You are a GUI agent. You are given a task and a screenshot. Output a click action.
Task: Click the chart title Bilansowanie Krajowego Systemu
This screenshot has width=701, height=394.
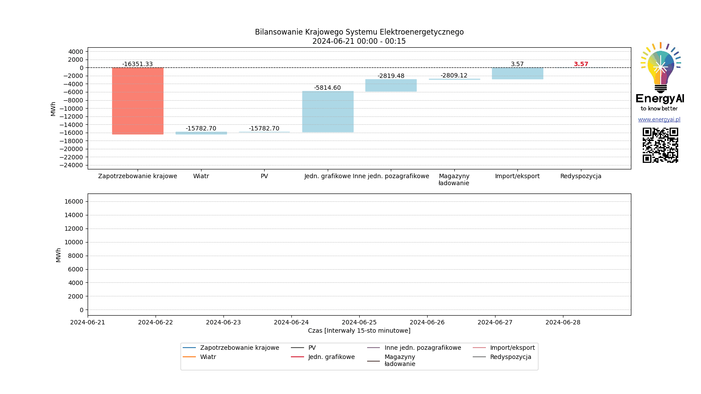(359, 32)
